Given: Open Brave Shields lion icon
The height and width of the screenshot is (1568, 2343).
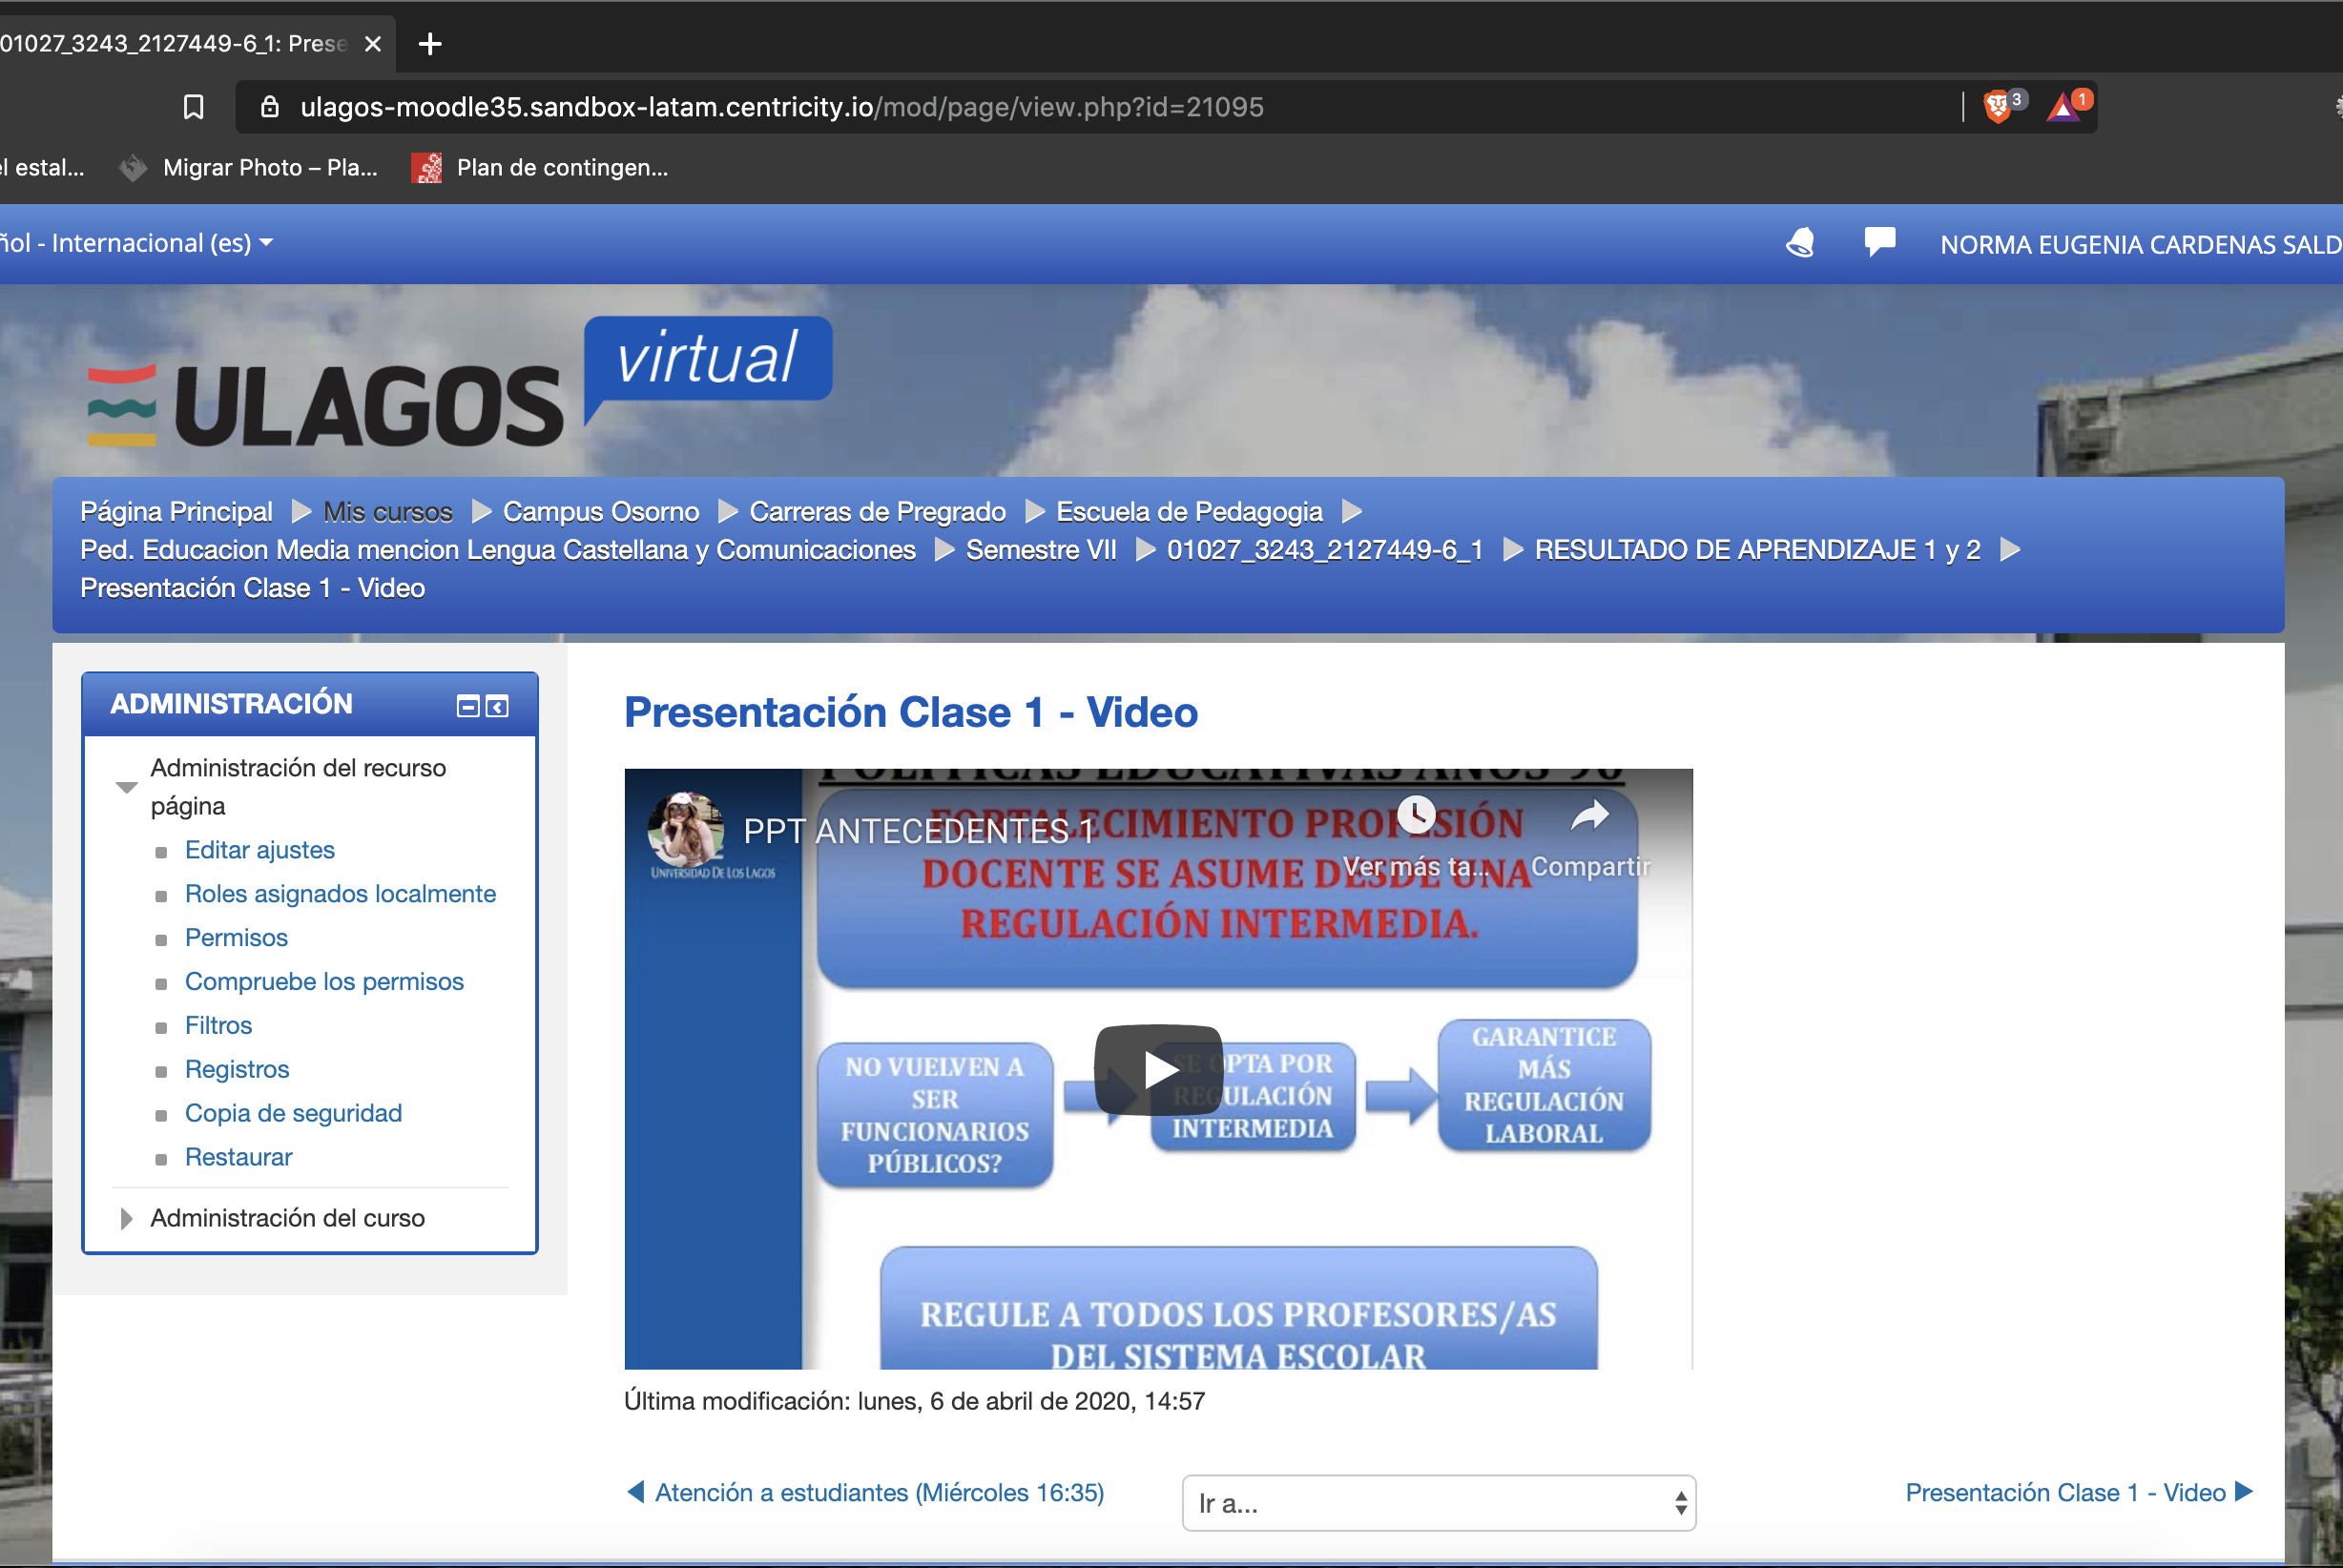Looking at the screenshot, I should pyautogui.click(x=1997, y=106).
